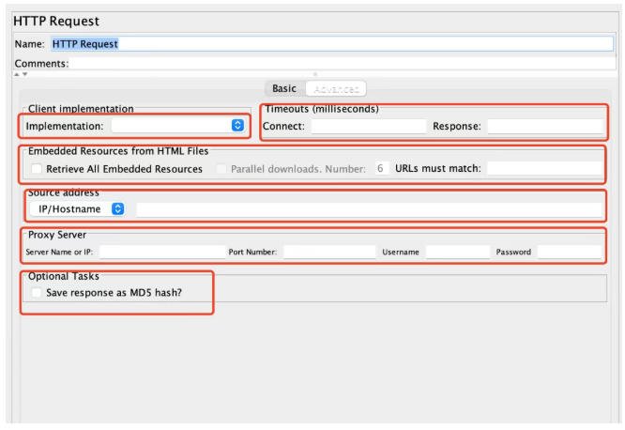Collapse panel using small up triangle
The width and height of the screenshot is (625, 430).
tap(17, 74)
